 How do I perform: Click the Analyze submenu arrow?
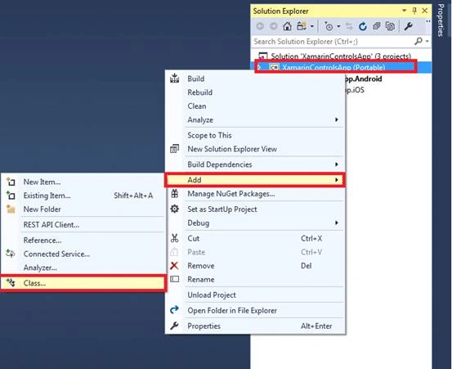[337, 119]
